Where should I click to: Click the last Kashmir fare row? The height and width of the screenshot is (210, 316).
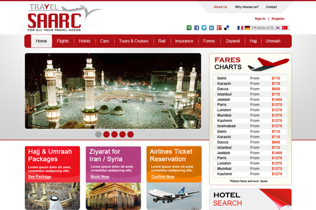click(250, 174)
